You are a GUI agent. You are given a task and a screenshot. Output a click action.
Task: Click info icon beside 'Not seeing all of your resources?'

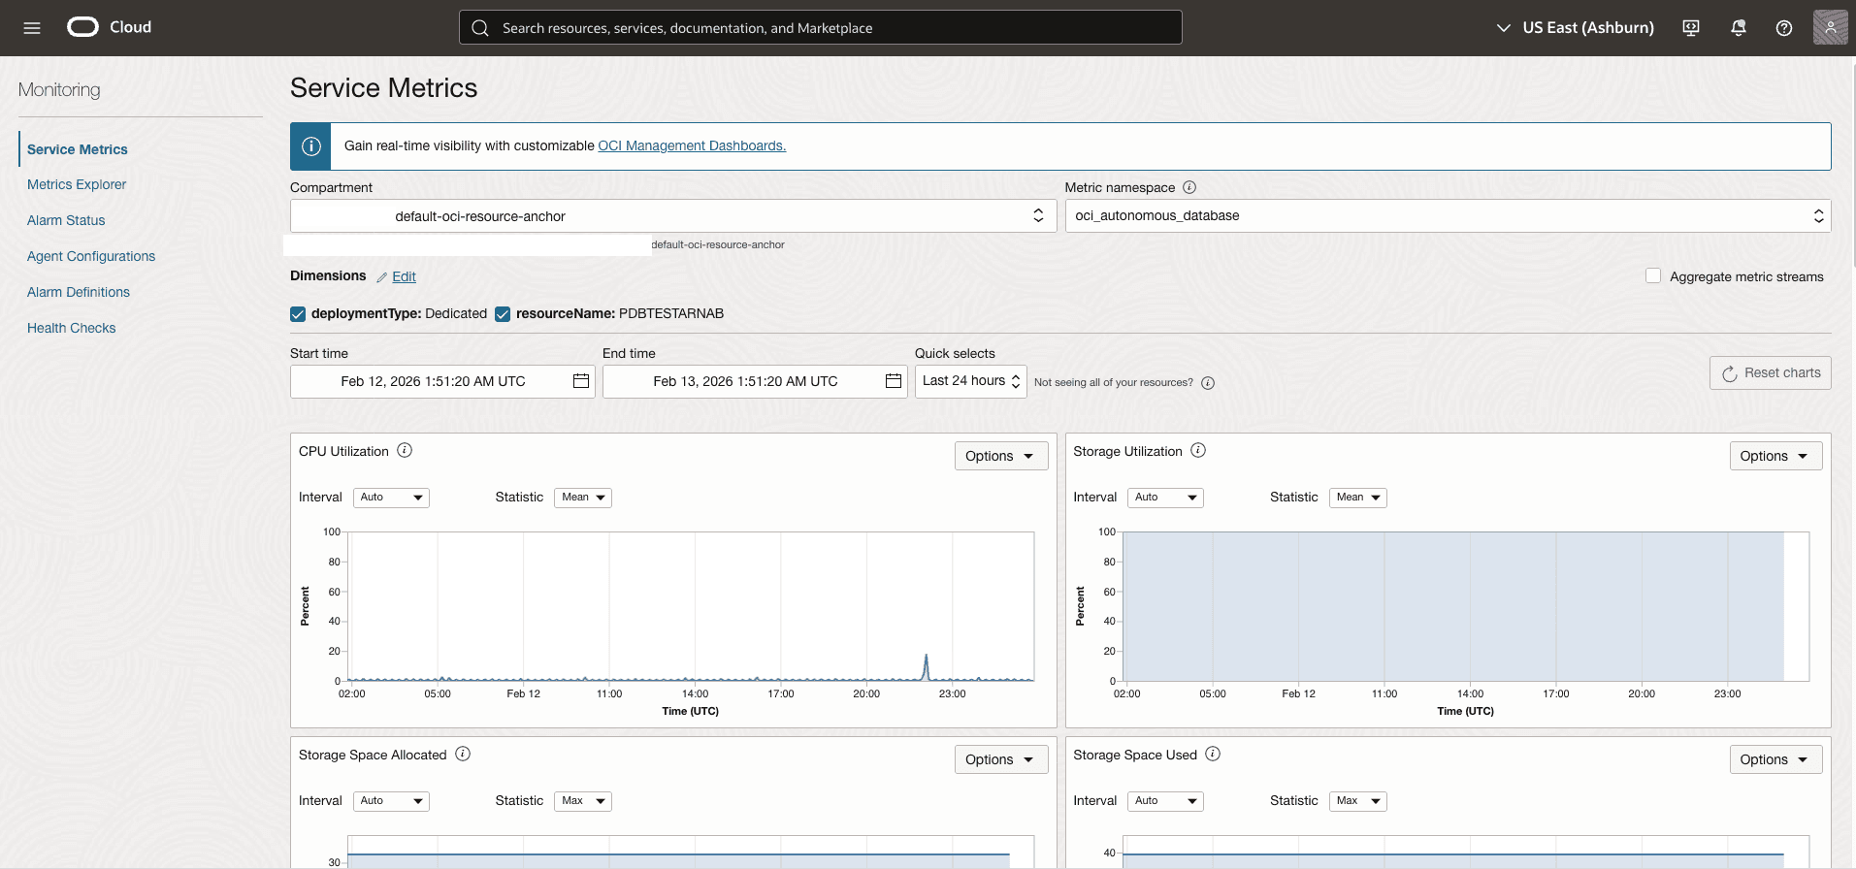(x=1208, y=383)
